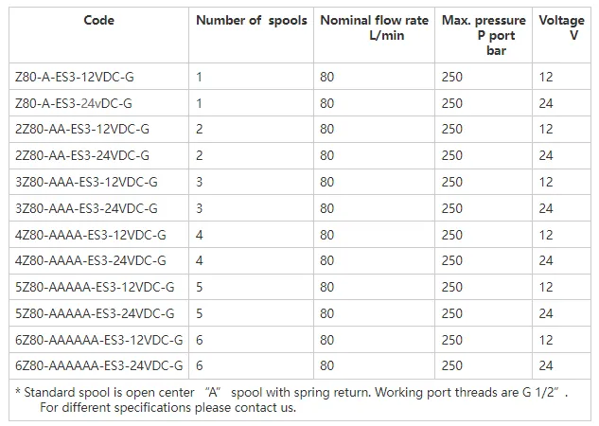The image size is (599, 426).
Task: Select the Z80-A-ES3-24vDC-G code cell
Action: 74,103
